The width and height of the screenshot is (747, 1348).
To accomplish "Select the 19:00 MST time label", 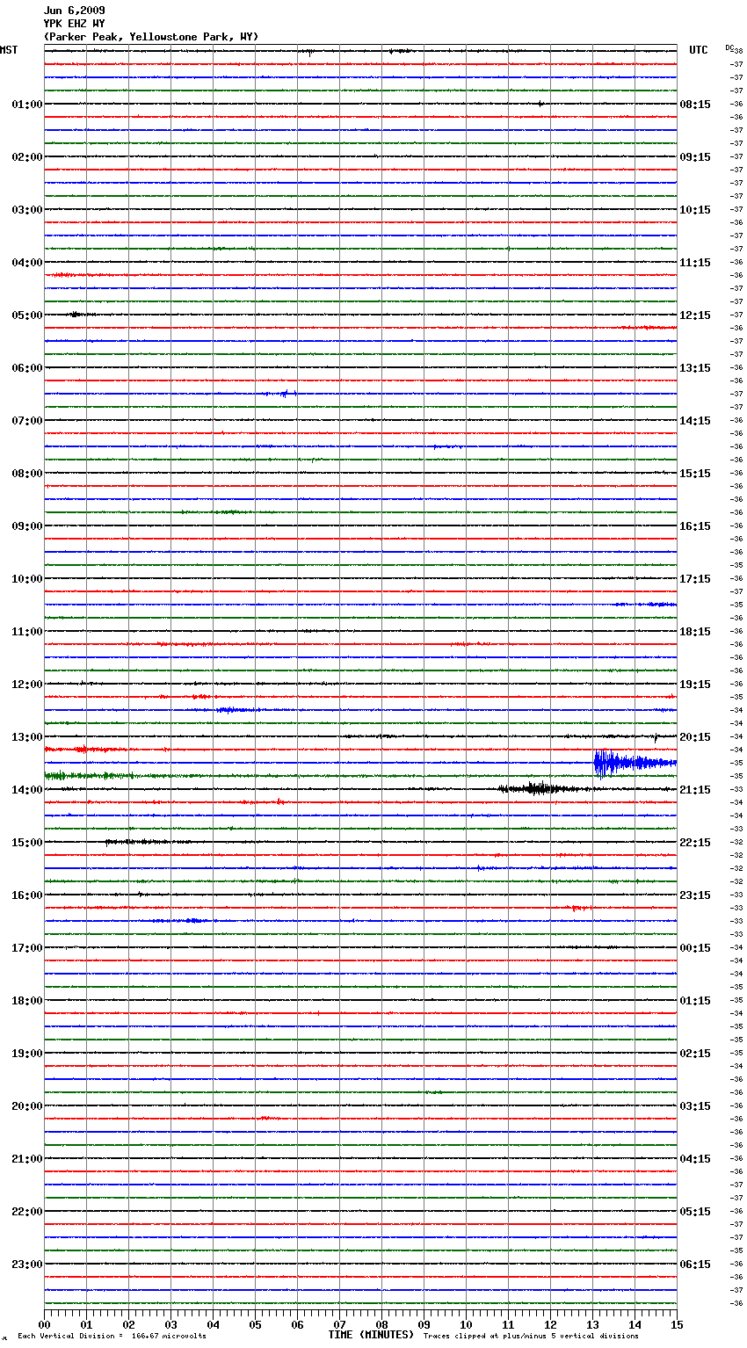I will coord(26,1054).
